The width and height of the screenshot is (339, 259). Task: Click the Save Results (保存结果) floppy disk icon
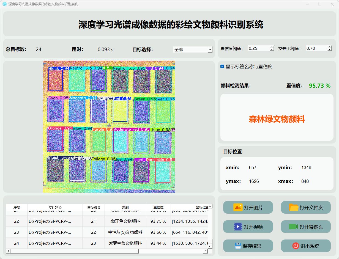(238, 246)
